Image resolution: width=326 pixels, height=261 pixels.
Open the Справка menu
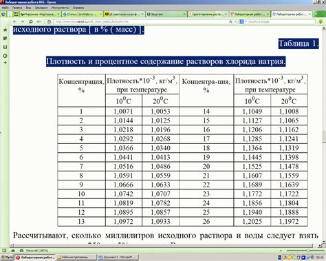pyautogui.click(x=78, y=8)
